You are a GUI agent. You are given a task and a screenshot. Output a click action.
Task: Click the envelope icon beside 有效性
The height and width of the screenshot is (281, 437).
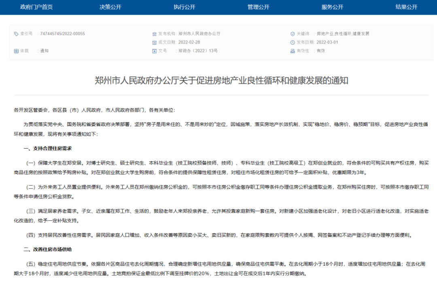point(292,50)
